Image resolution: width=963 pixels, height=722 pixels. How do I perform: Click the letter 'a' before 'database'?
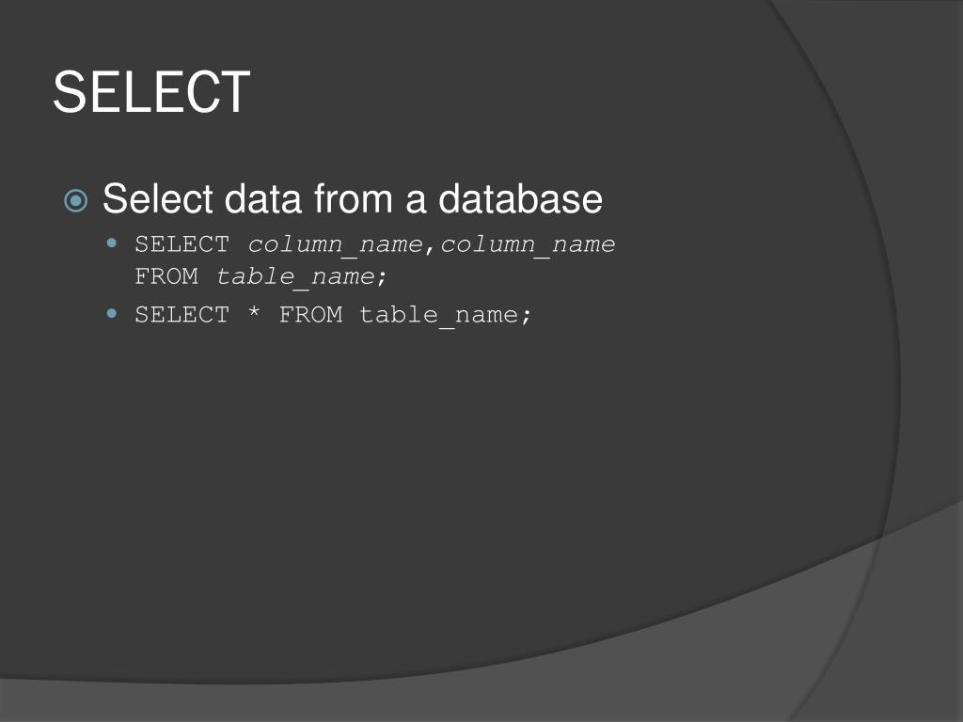[416, 200]
